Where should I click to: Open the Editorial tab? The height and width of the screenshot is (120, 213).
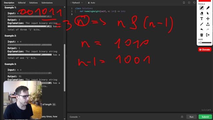(22, 3)
